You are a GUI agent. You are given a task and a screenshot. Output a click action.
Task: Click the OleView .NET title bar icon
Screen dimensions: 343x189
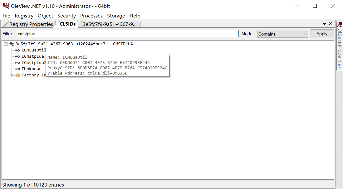[x=6, y=6]
